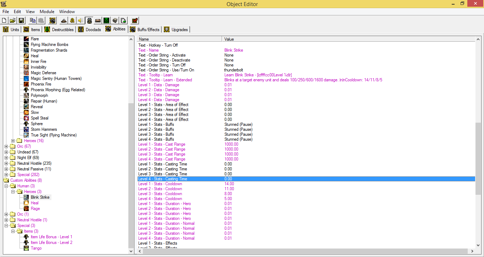The image size is (484, 257).
Task: Open the Module menu
Action: coord(47,12)
